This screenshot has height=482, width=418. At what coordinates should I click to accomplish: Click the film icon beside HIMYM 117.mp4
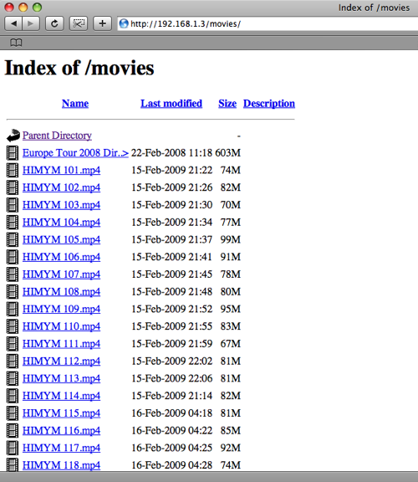[x=13, y=448]
